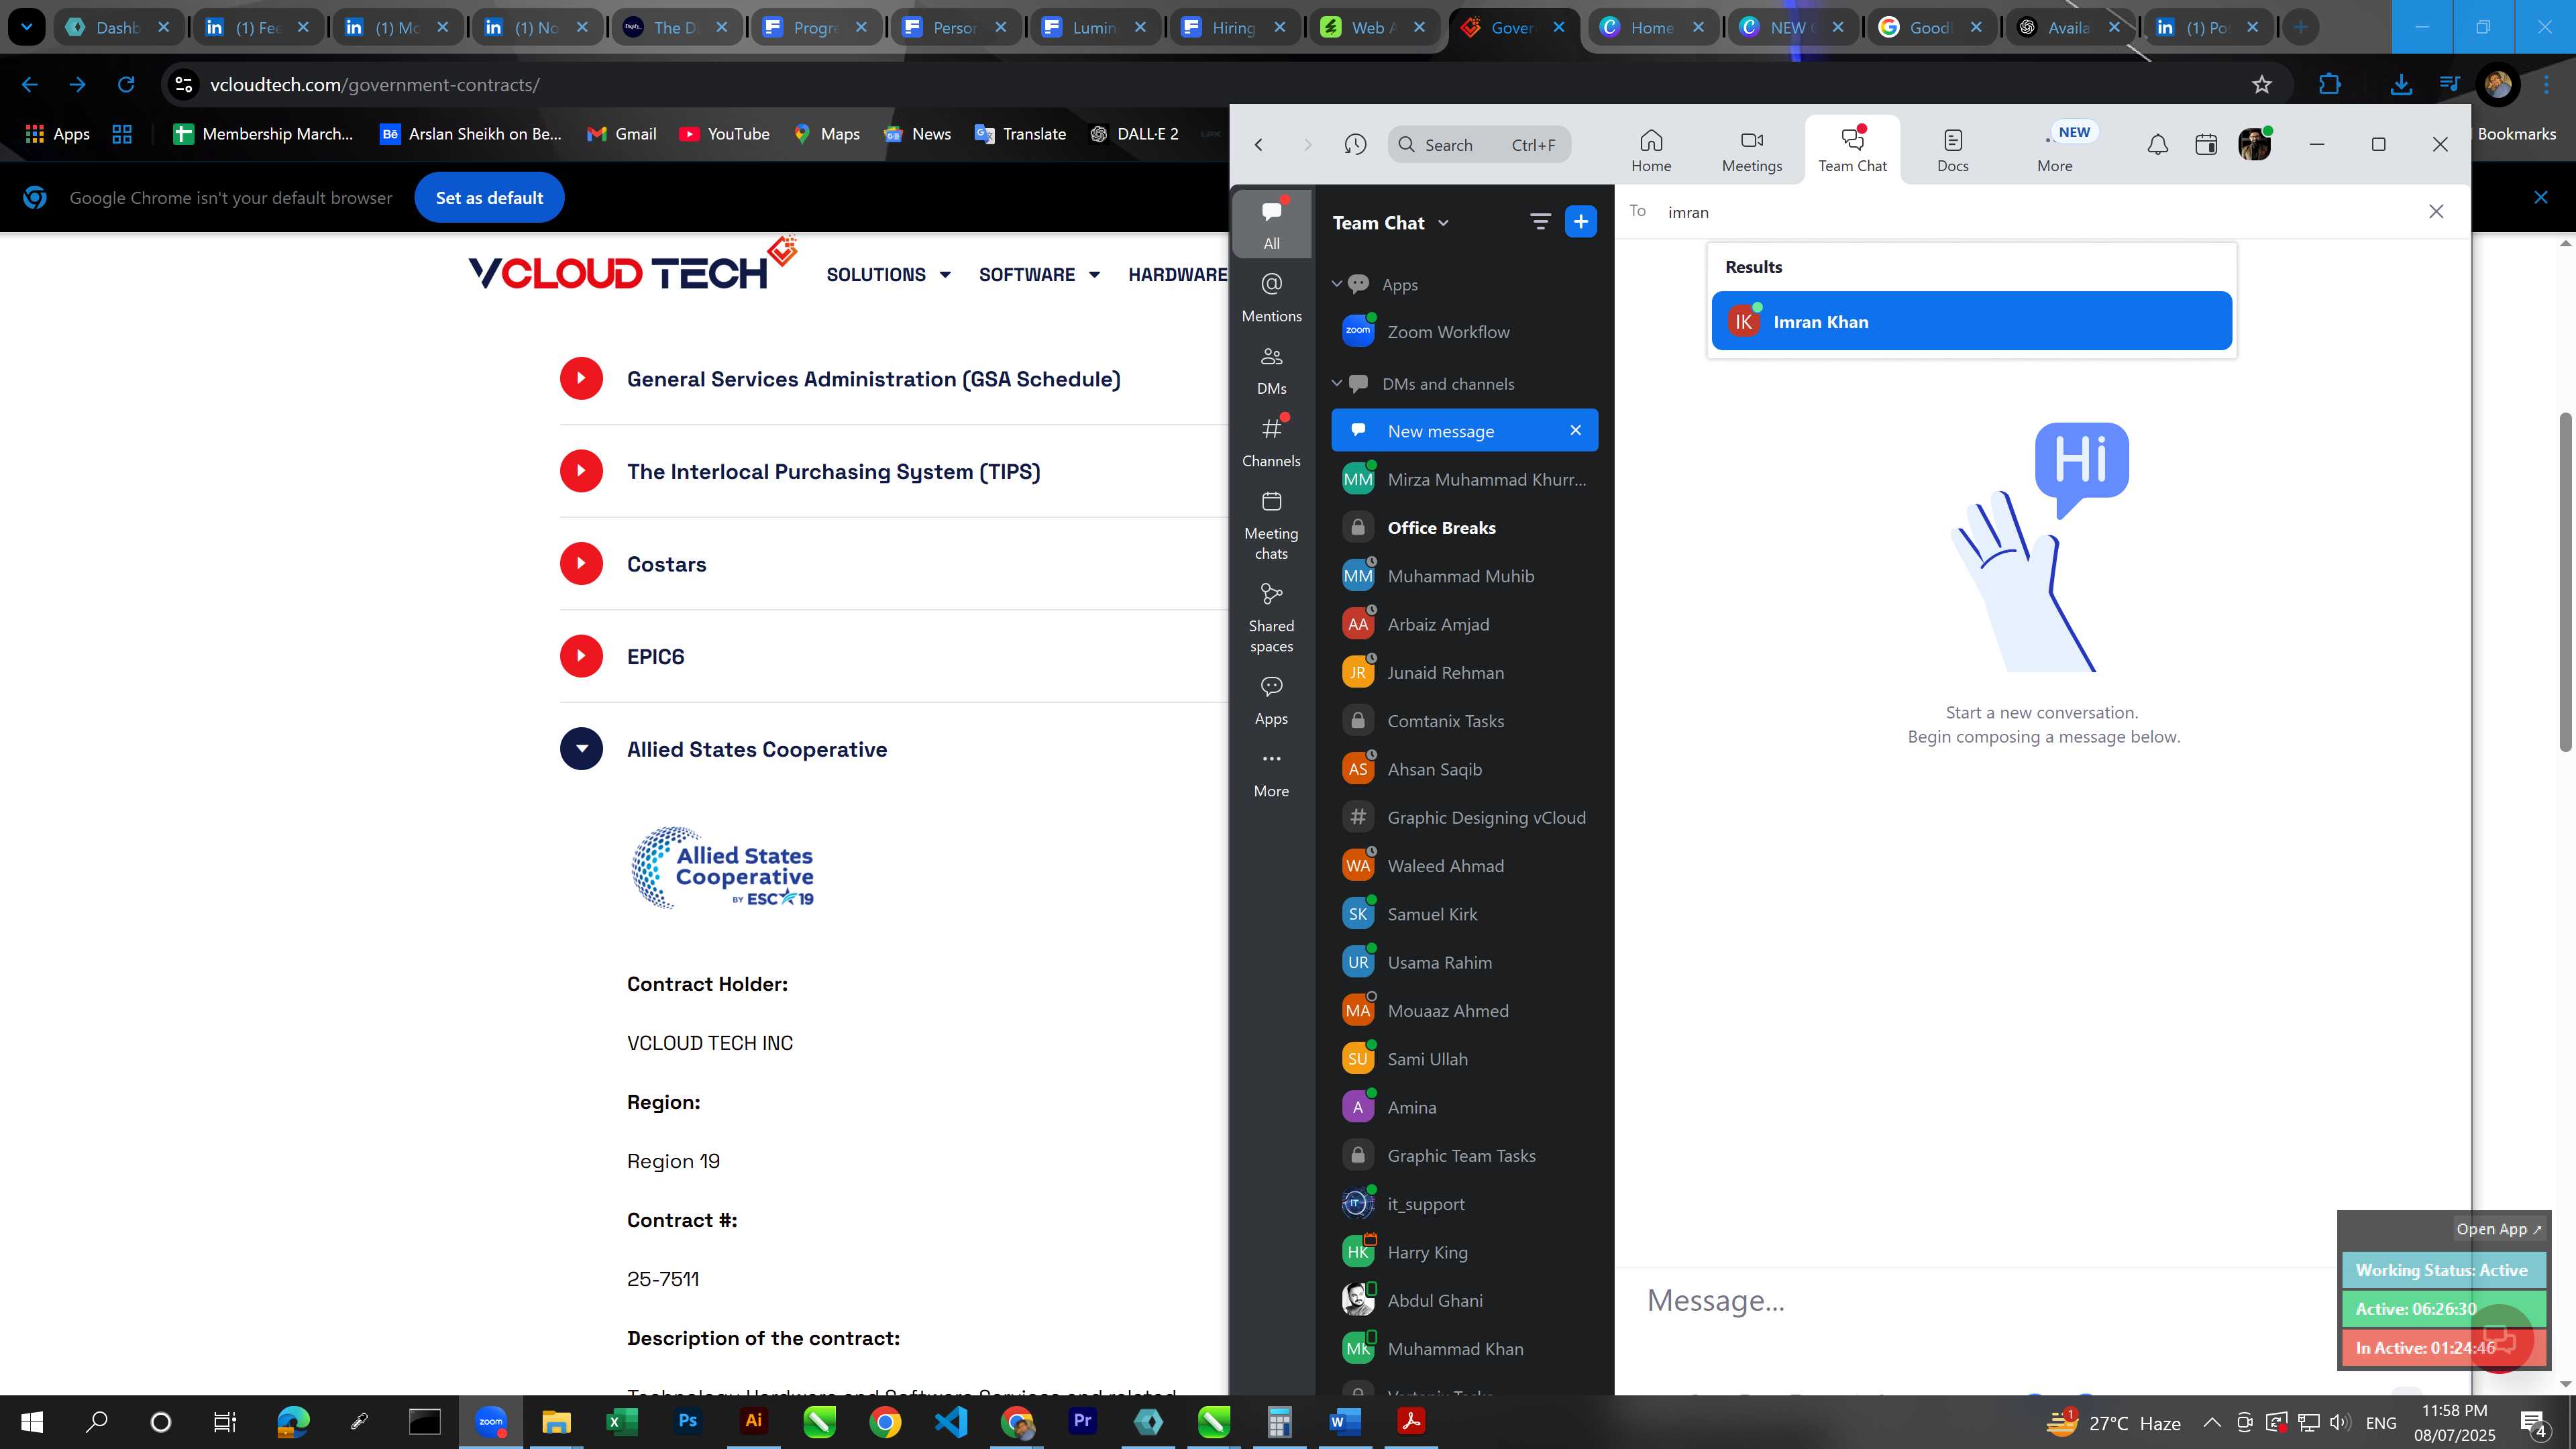Expand the SOFTWARE menu on website
Viewport: 2576px width, 1449px height.
pyautogui.click(x=1039, y=274)
